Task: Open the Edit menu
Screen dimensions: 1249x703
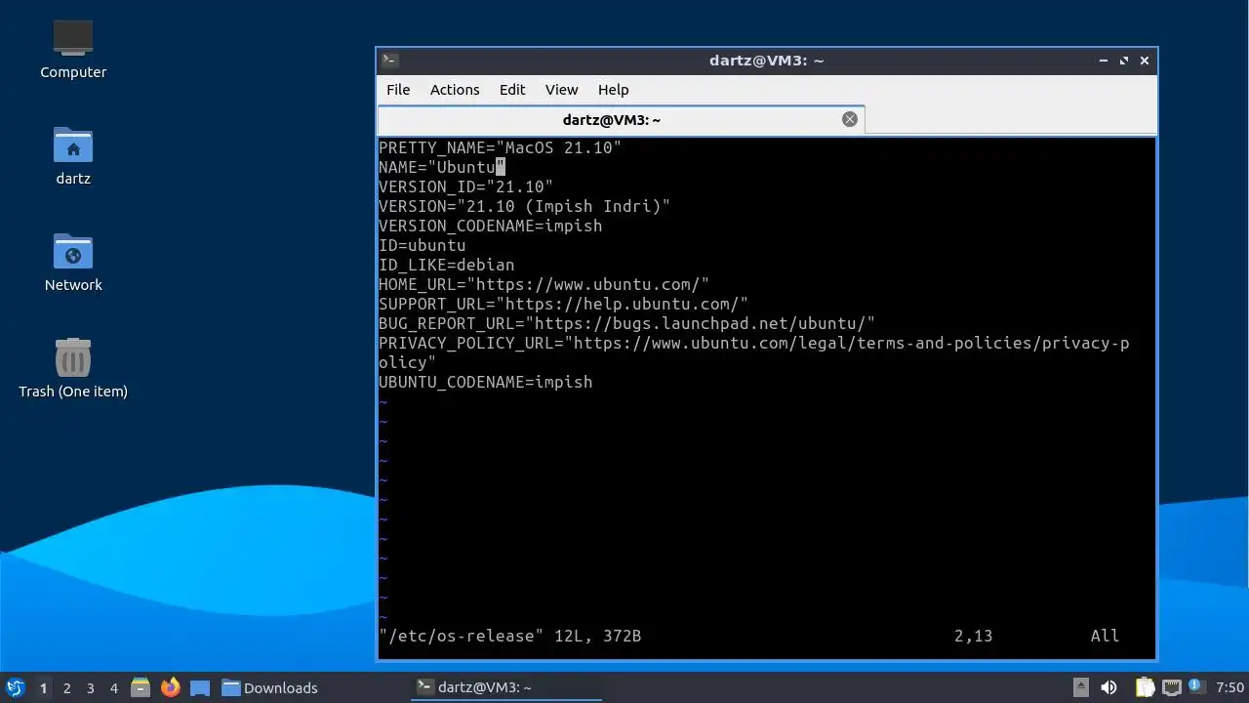Action: pos(512,89)
